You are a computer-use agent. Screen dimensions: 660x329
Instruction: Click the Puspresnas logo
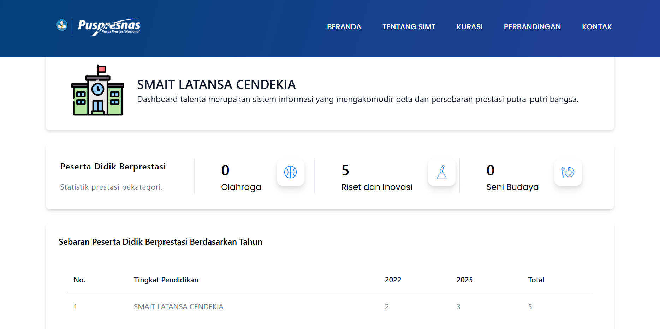109,27
